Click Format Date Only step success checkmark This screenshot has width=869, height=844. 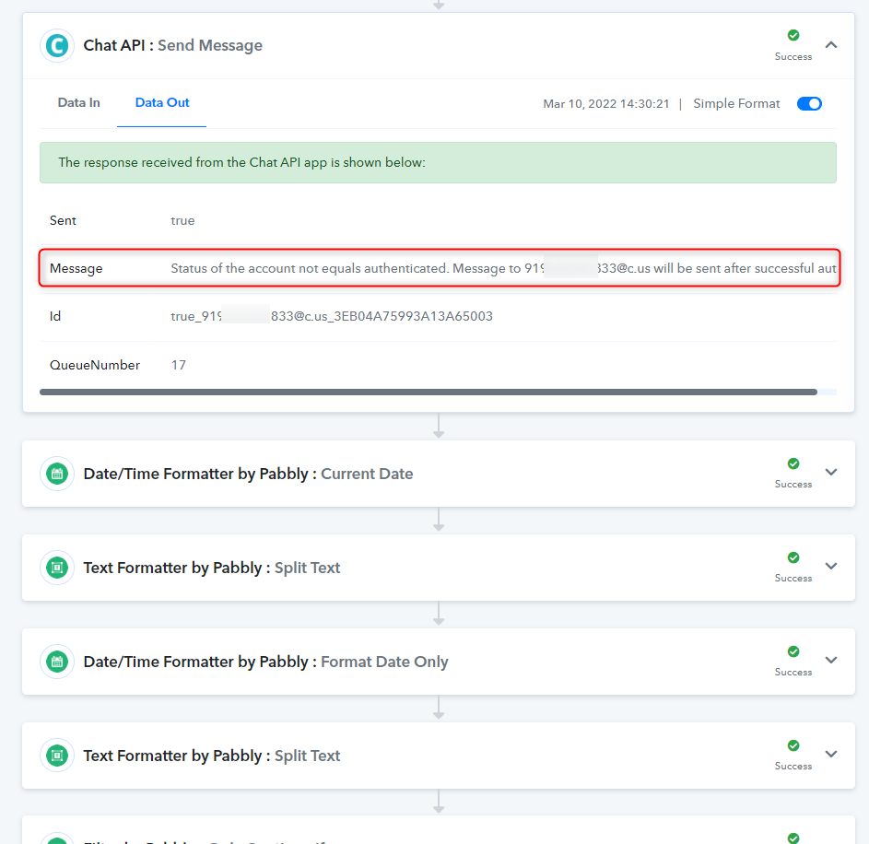pyautogui.click(x=793, y=651)
